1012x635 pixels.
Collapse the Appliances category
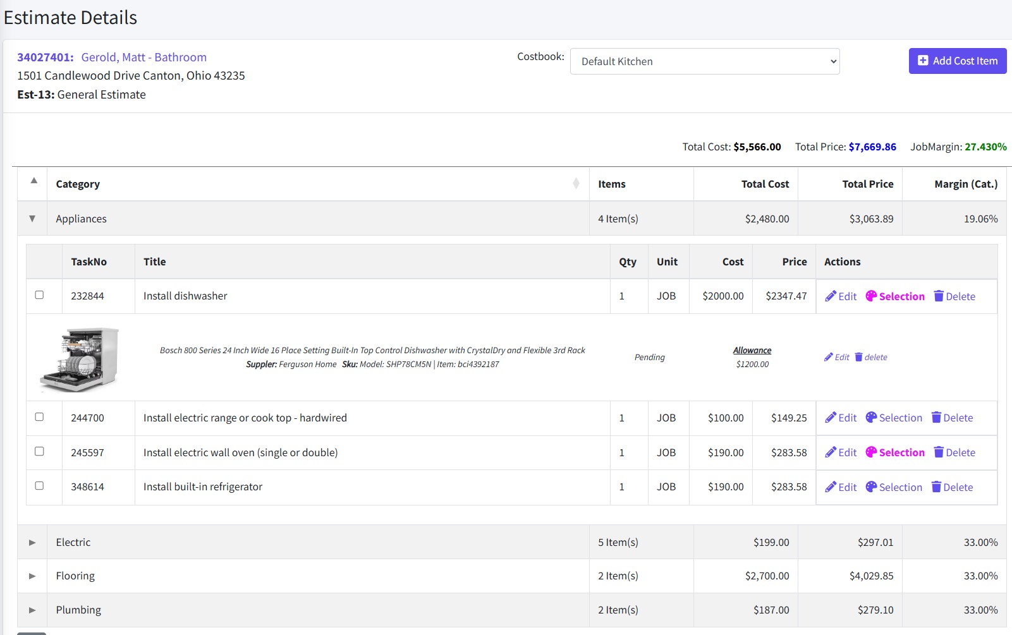pyautogui.click(x=32, y=219)
